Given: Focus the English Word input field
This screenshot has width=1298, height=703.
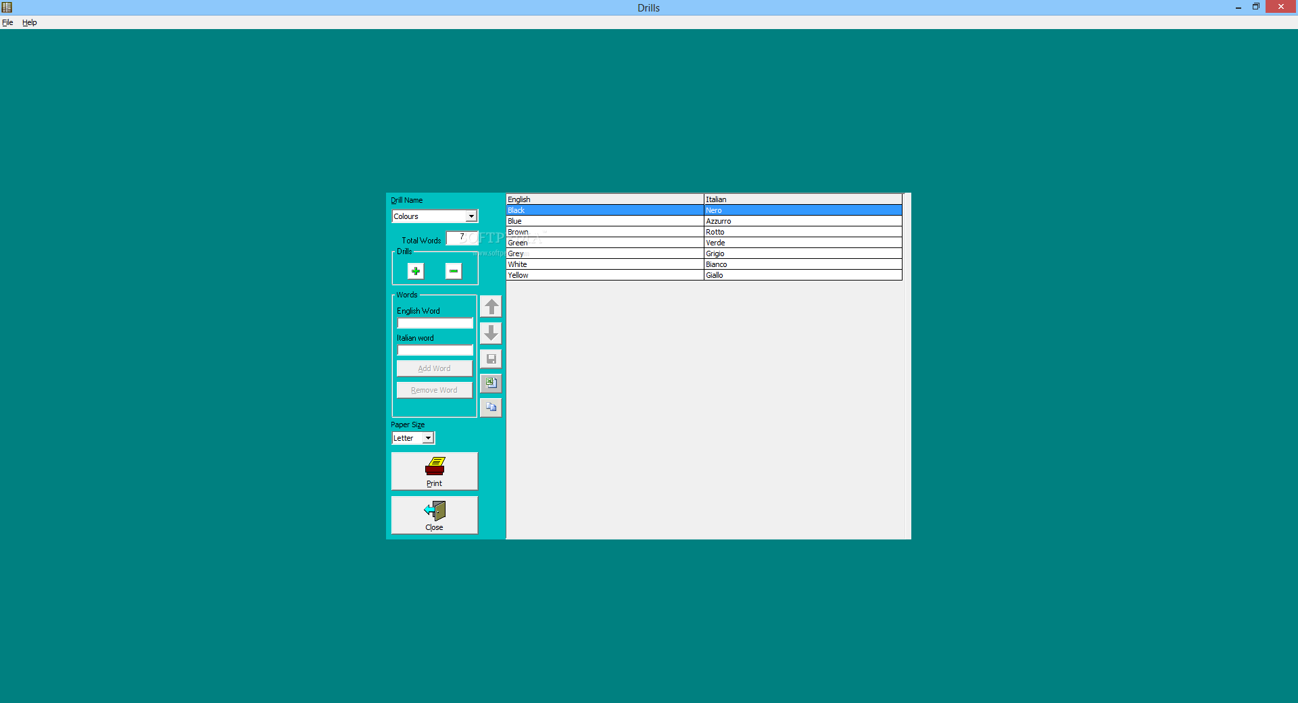Looking at the screenshot, I should tap(435, 323).
